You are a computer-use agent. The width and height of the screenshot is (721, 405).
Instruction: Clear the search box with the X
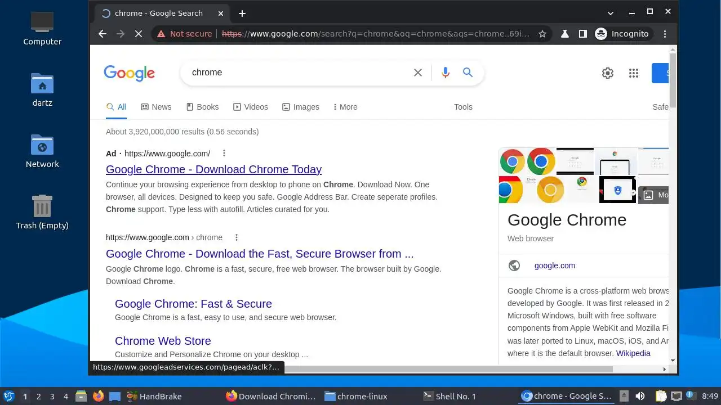[x=418, y=73]
